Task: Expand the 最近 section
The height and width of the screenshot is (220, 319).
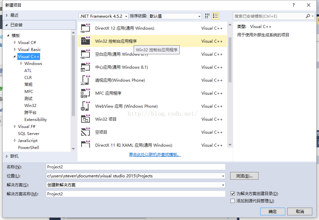Action: point(7,15)
